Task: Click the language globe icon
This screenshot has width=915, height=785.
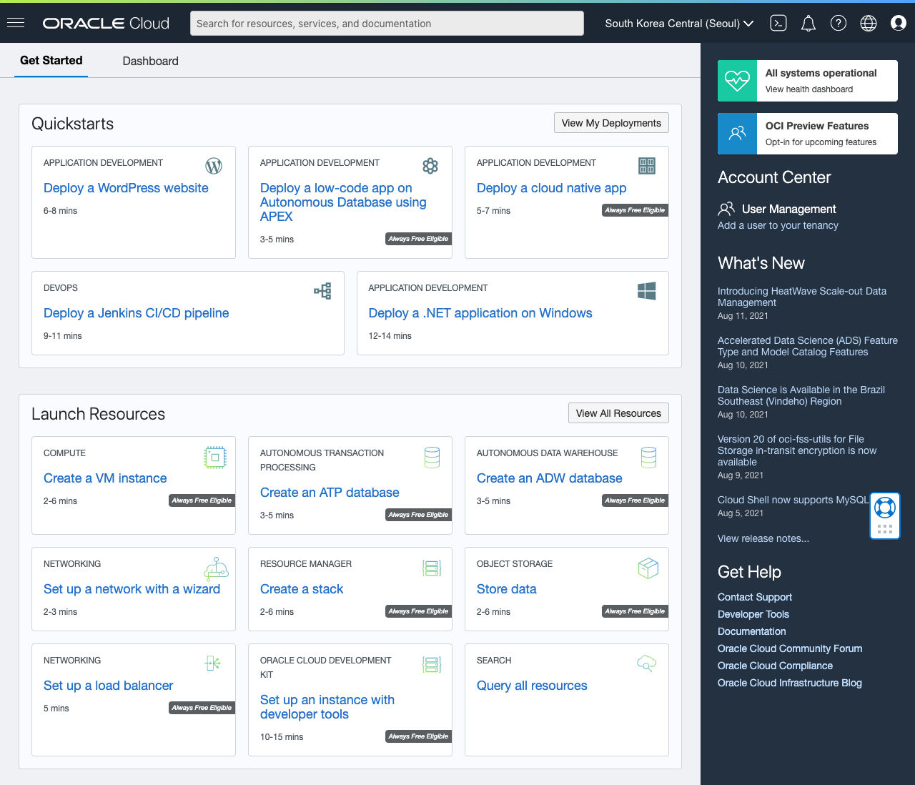Action: click(x=869, y=23)
